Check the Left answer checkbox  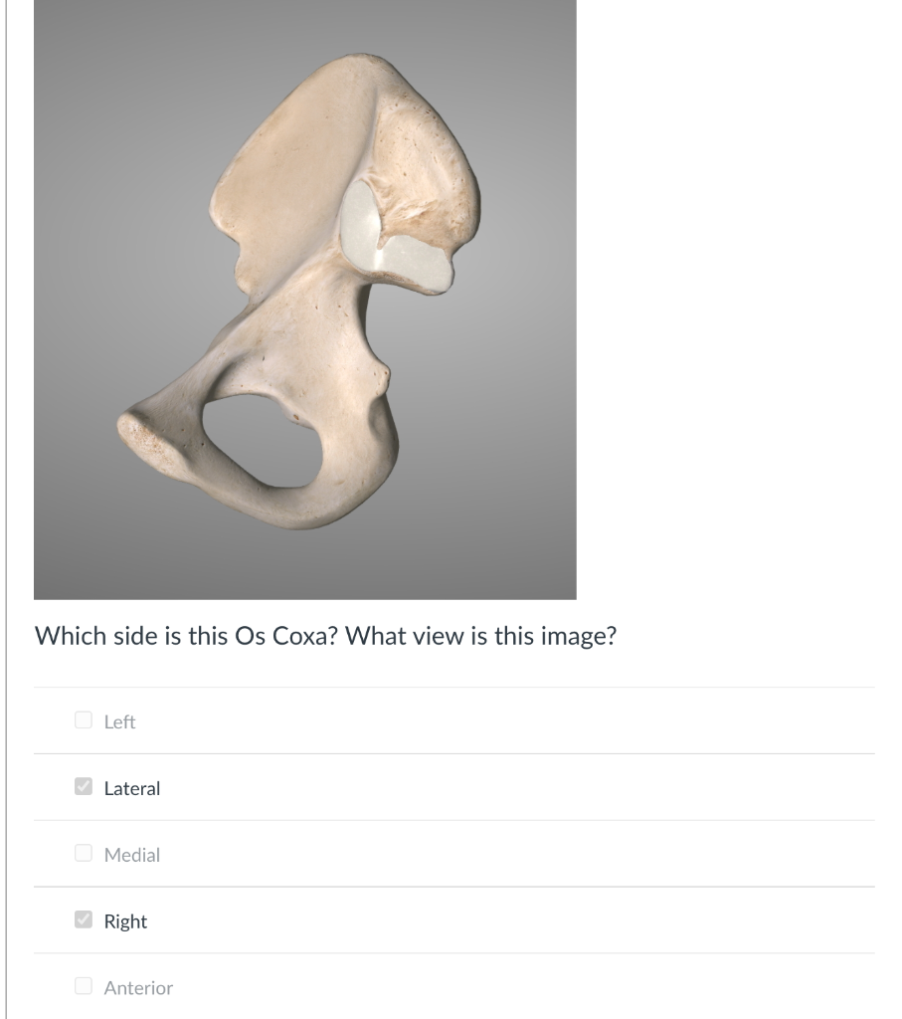point(84,721)
